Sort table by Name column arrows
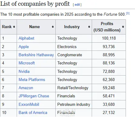The width and height of the screenshot is (135, 117). [53, 27]
